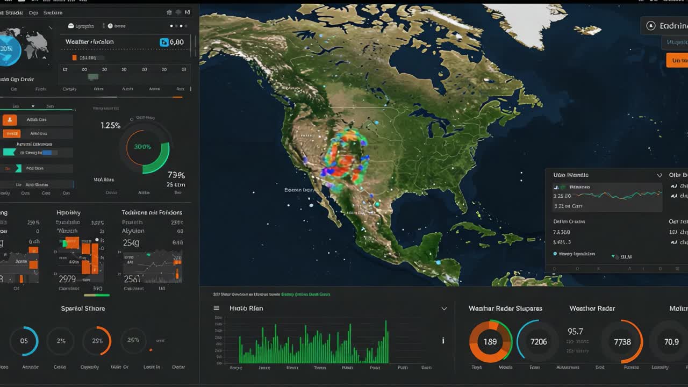
Task: Click the info icon near the green bar chart
Action: [x=442, y=340]
